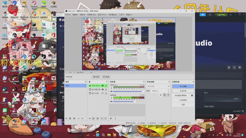
Task: Click Start Virtual Camera button
Action: pyautogui.click(x=181, y=95)
